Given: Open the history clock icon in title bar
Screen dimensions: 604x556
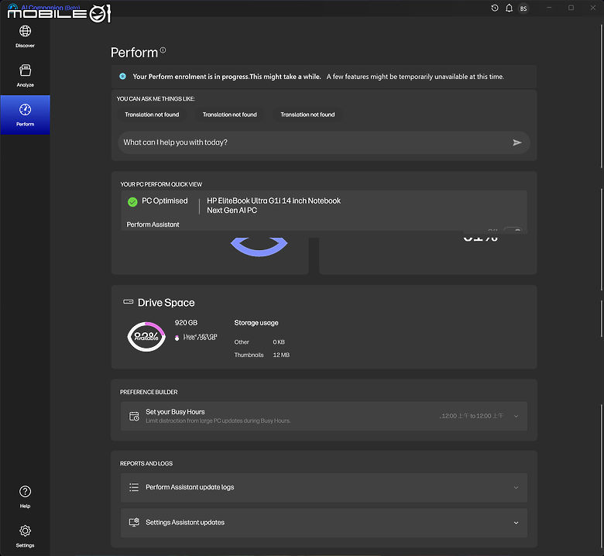Looking at the screenshot, I should pyautogui.click(x=495, y=8).
